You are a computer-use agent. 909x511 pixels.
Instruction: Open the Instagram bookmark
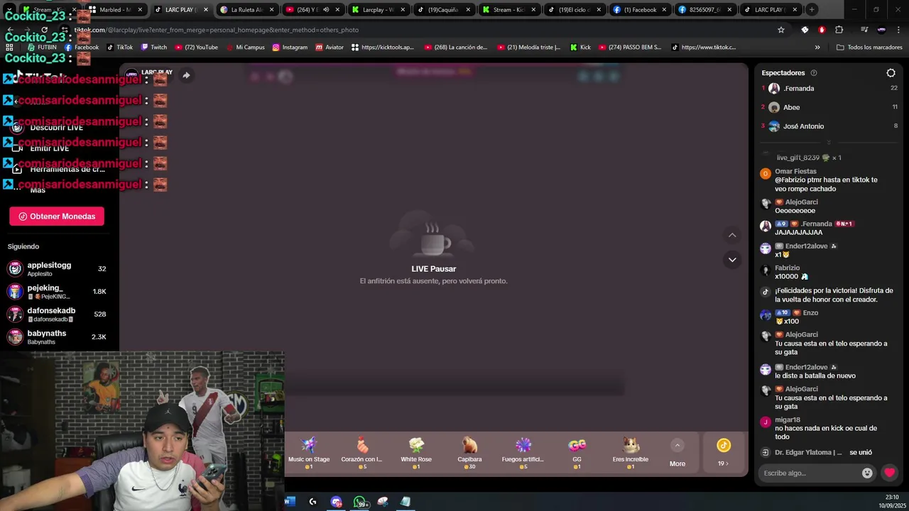pyautogui.click(x=290, y=48)
